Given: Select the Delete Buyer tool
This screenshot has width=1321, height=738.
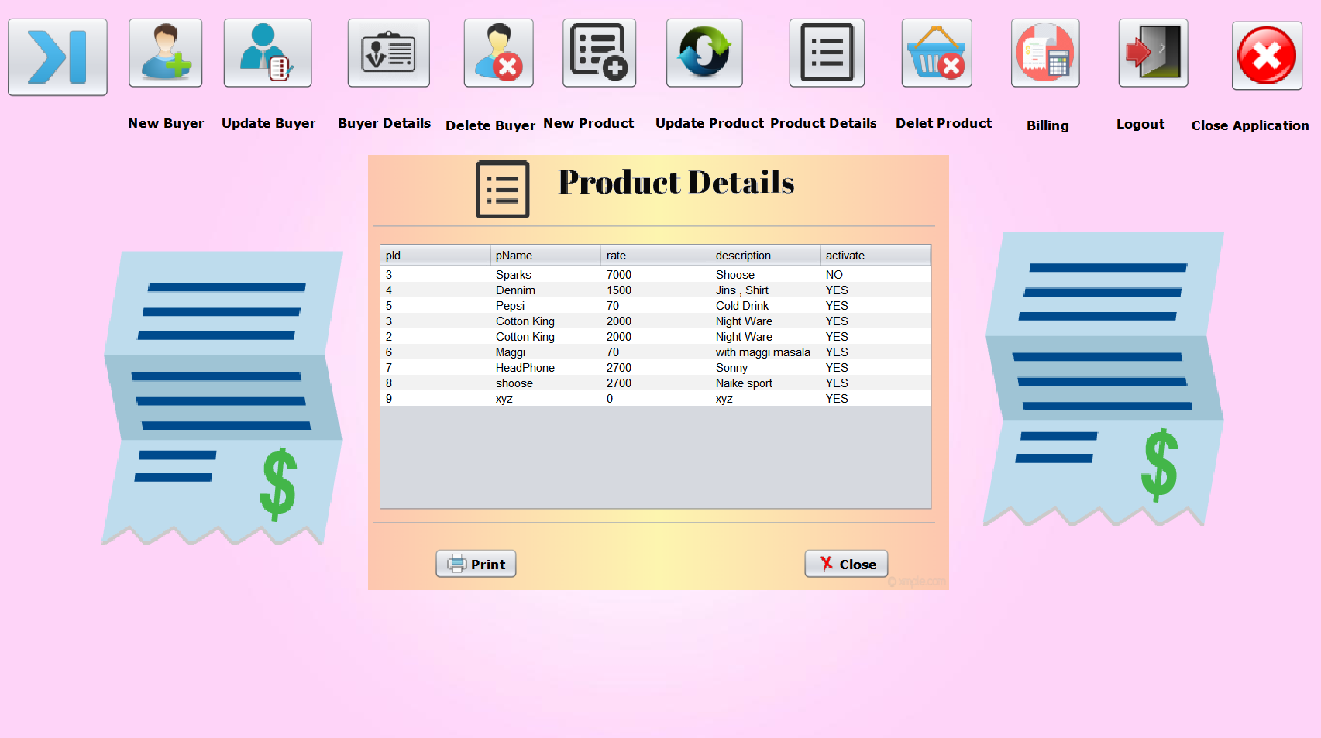Looking at the screenshot, I should (498, 53).
